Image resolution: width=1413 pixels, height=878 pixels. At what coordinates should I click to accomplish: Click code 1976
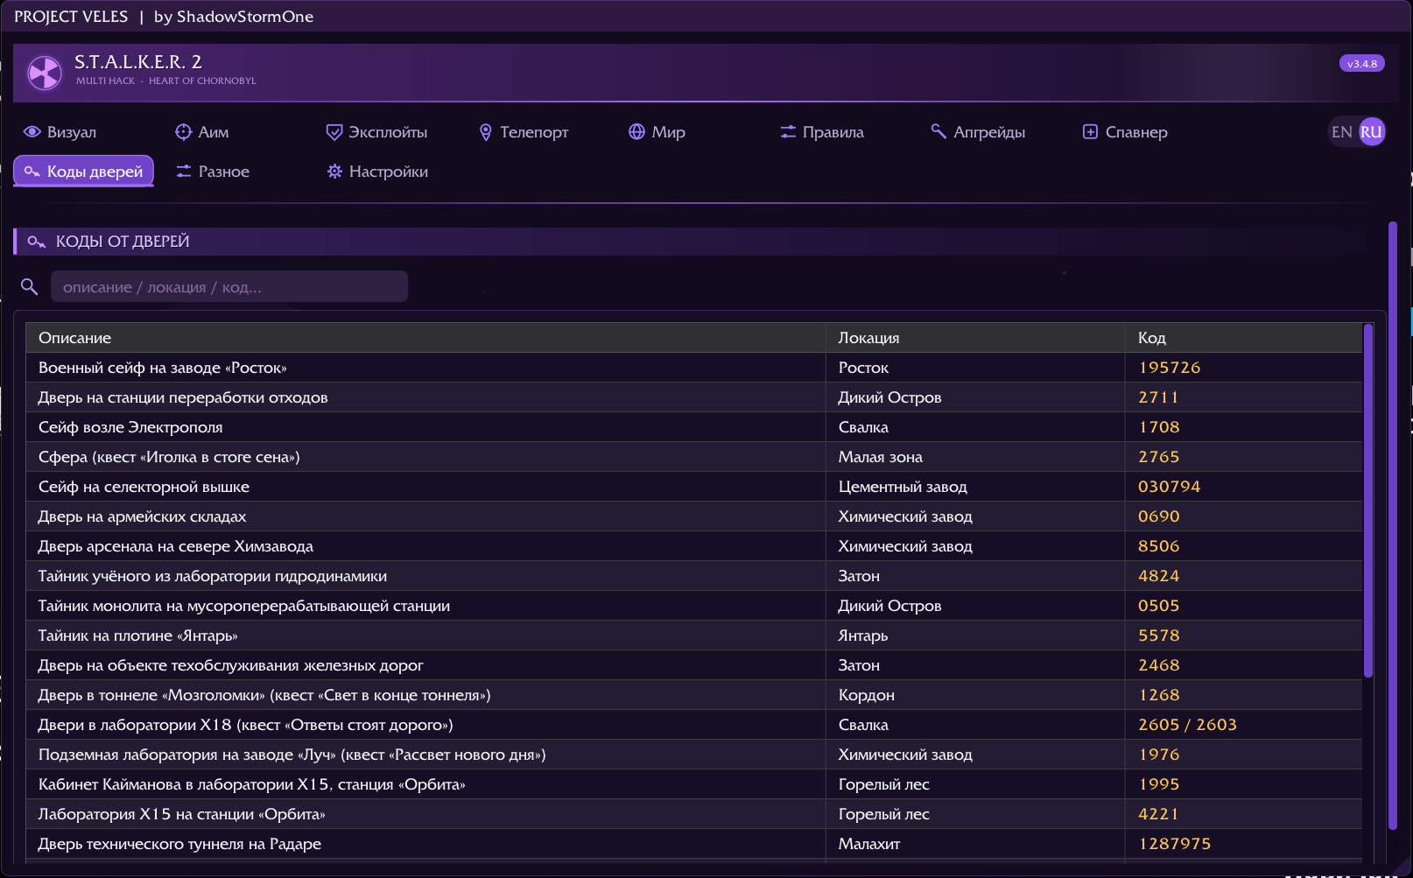(x=1158, y=755)
